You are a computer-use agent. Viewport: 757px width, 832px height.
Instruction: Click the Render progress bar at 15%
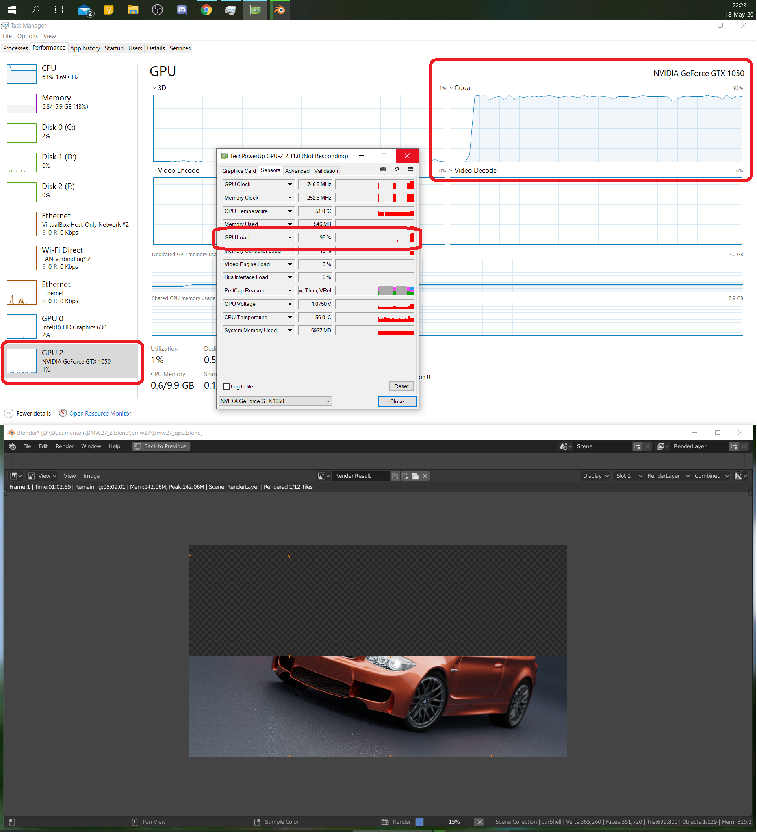[x=445, y=823]
